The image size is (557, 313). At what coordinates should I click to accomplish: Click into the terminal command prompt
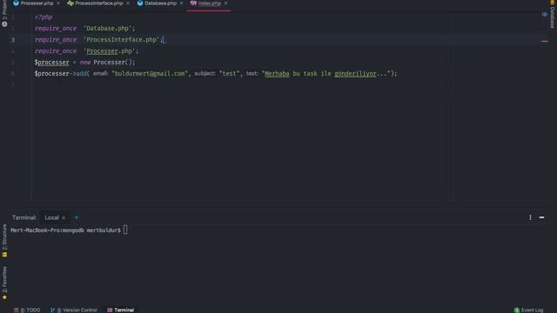tap(125, 230)
